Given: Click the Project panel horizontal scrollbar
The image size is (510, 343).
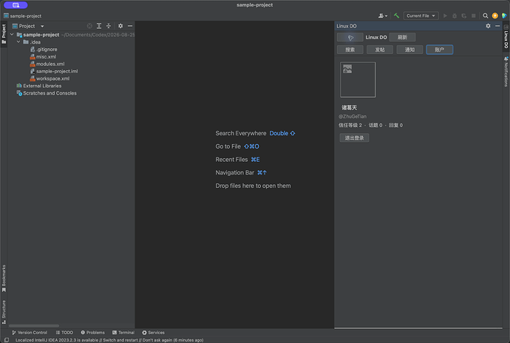Looking at the screenshot, I should pyautogui.click(x=34, y=326).
